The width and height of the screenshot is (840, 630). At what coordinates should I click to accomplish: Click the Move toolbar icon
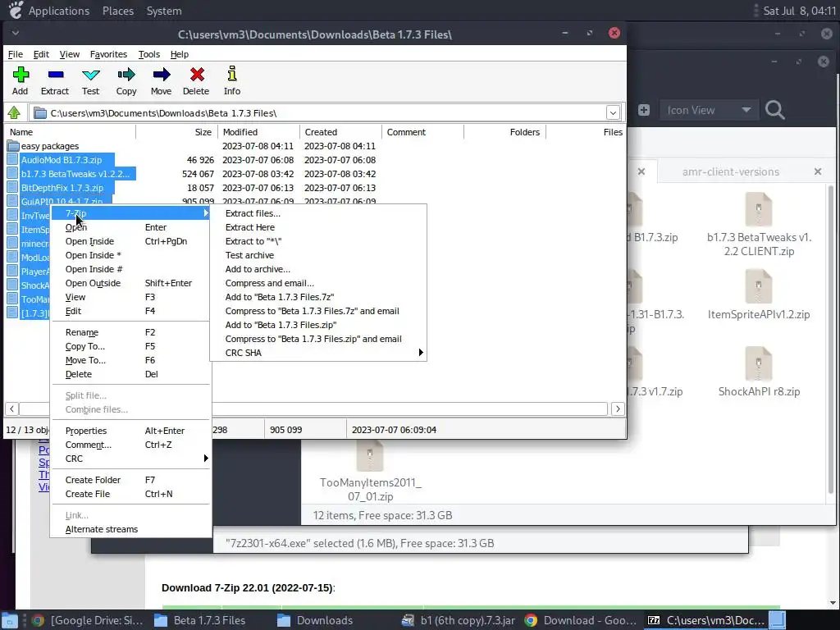pos(161,75)
